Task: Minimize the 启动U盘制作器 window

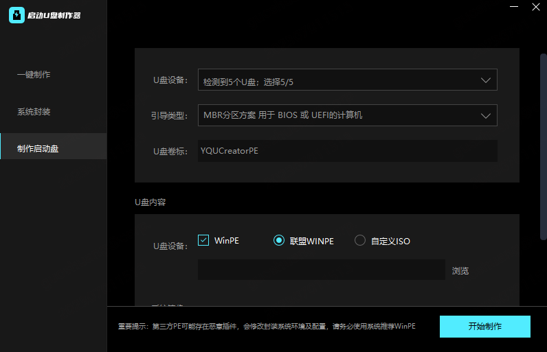Action: tap(514, 6)
